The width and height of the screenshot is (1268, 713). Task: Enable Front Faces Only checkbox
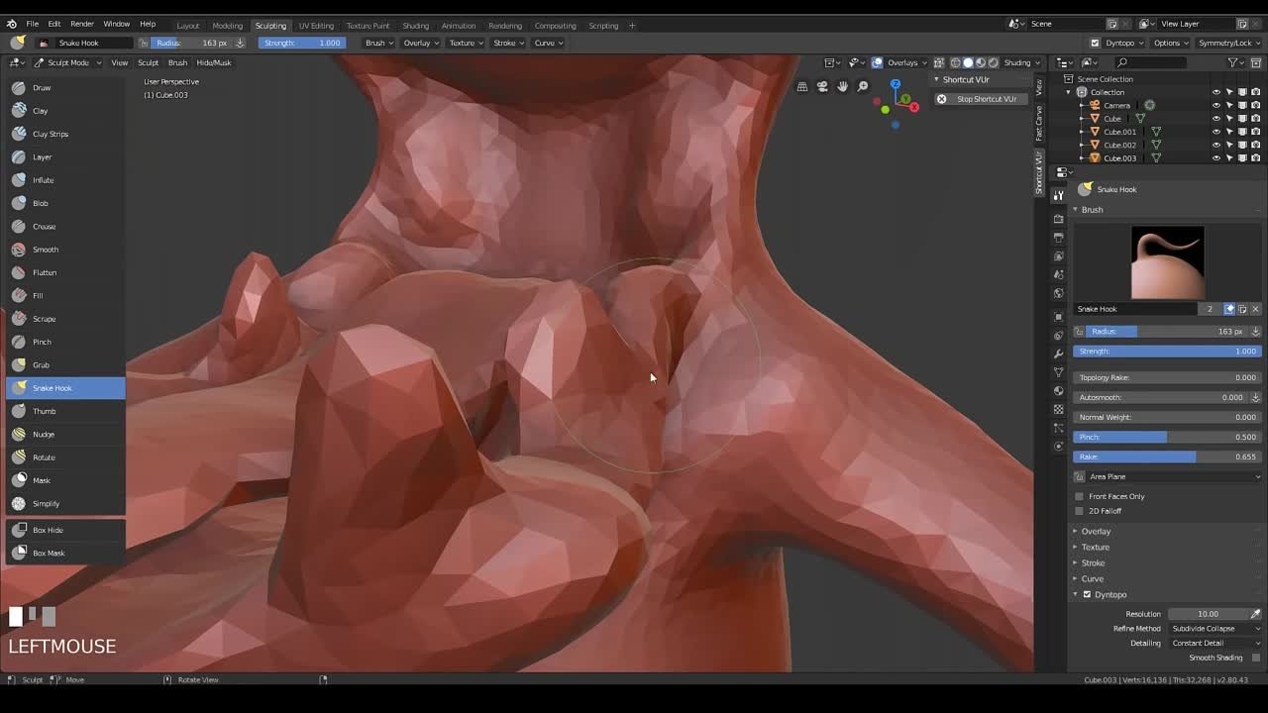pyautogui.click(x=1079, y=496)
